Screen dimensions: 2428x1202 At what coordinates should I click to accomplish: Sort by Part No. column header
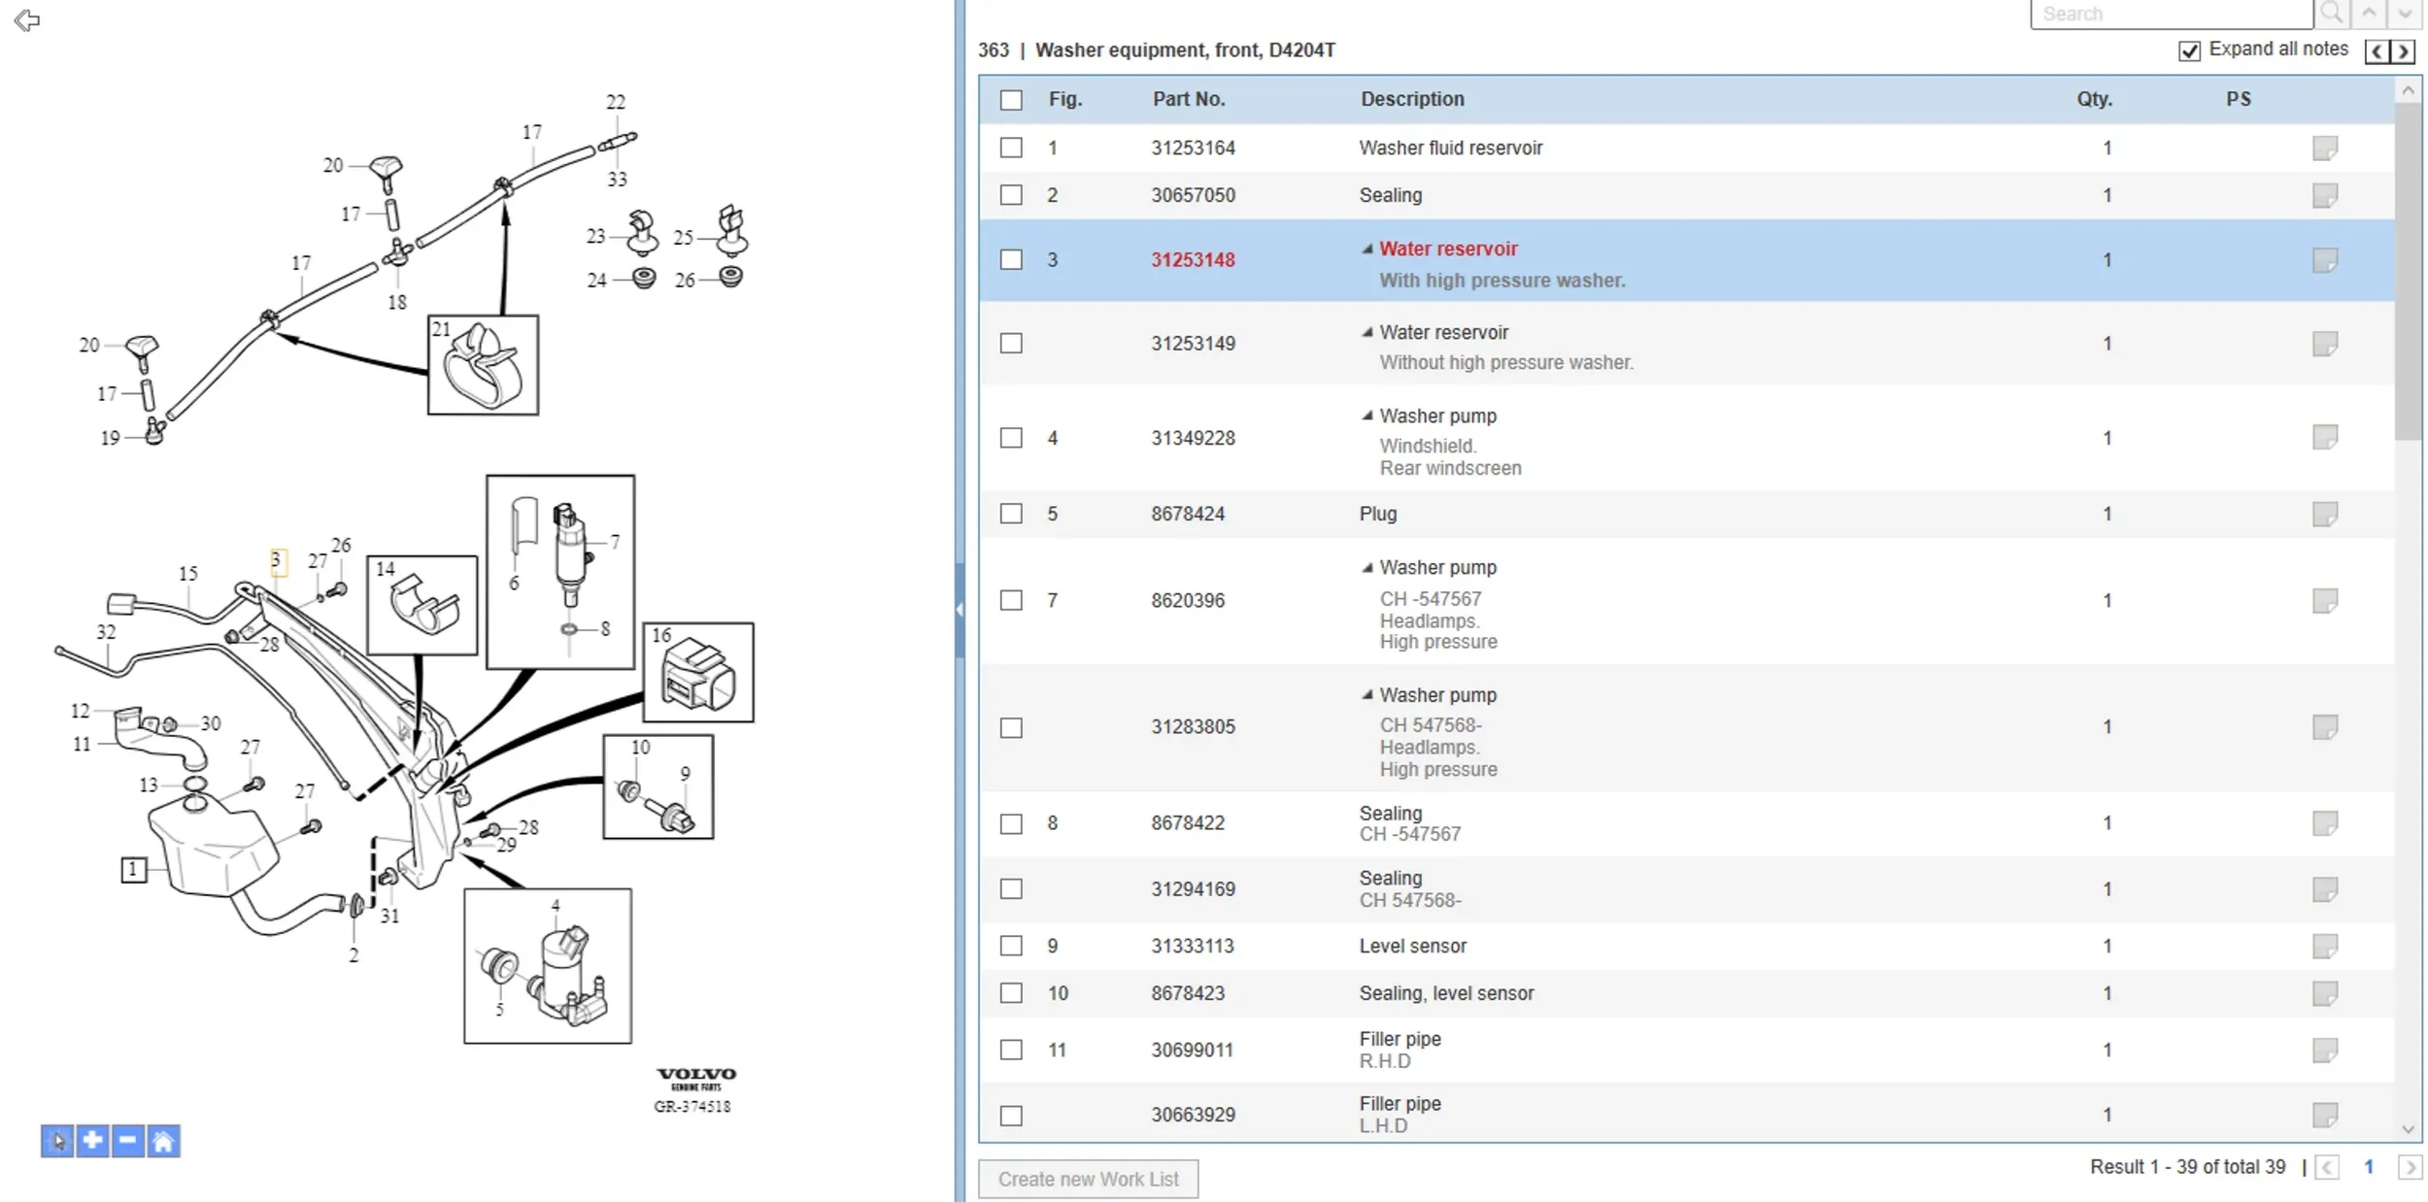tap(1189, 99)
